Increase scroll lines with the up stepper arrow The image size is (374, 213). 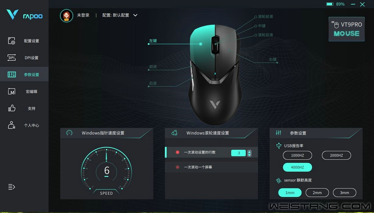point(249,151)
